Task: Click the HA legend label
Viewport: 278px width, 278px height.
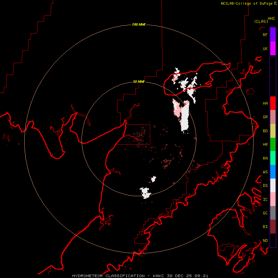Action: point(265,103)
